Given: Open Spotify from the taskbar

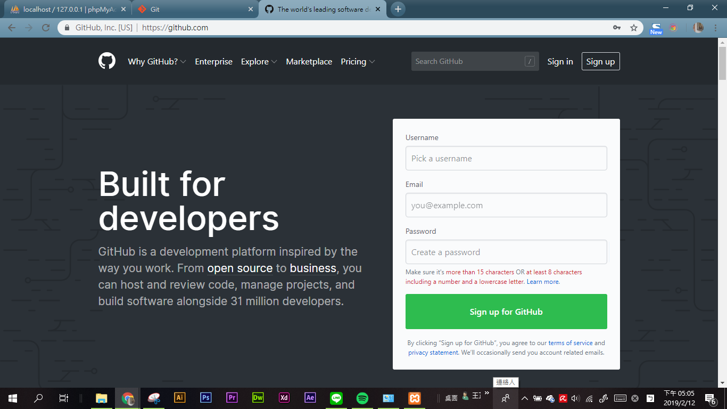Looking at the screenshot, I should [x=362, y=398].
